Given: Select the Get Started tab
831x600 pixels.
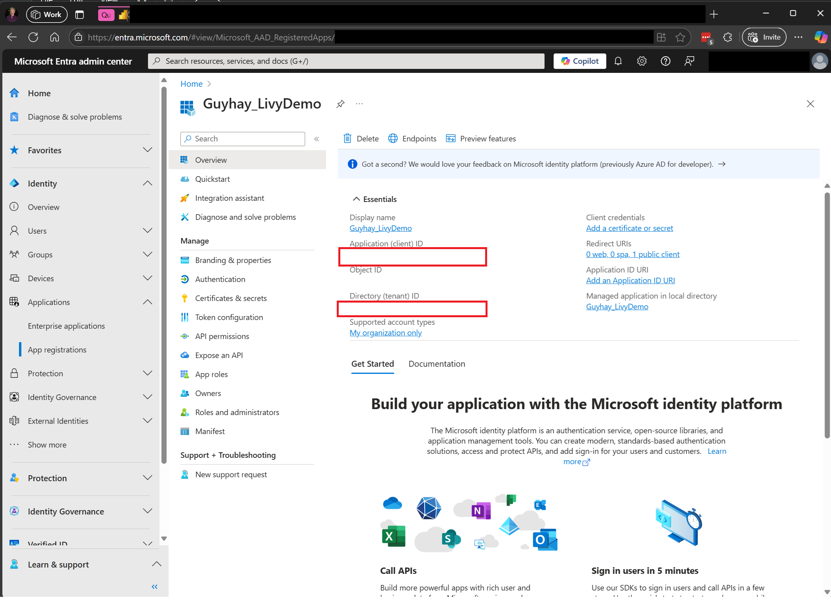Looking at the screenshot, I should (x=372, y=363).
